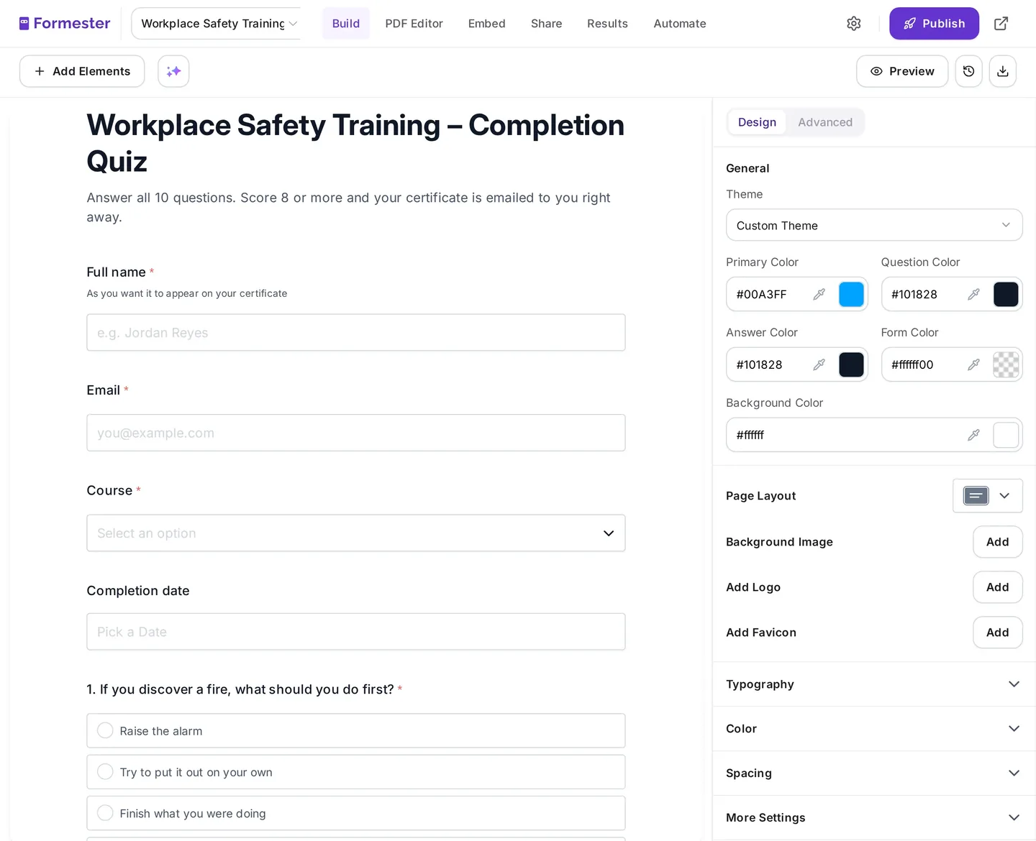The height and width of the screenshot is (841, 1036).
Task: Pick Primary Color with eyedropper
Action: pyautogui.click(x=819, y=294)
